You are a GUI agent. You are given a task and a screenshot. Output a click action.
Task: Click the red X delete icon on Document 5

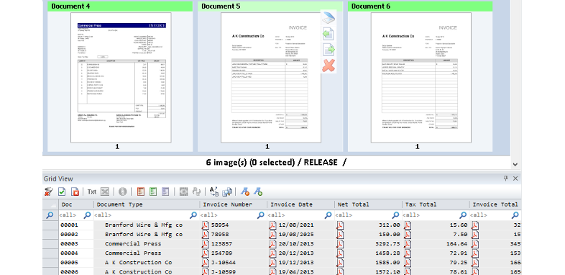click(x=329, y=66)
